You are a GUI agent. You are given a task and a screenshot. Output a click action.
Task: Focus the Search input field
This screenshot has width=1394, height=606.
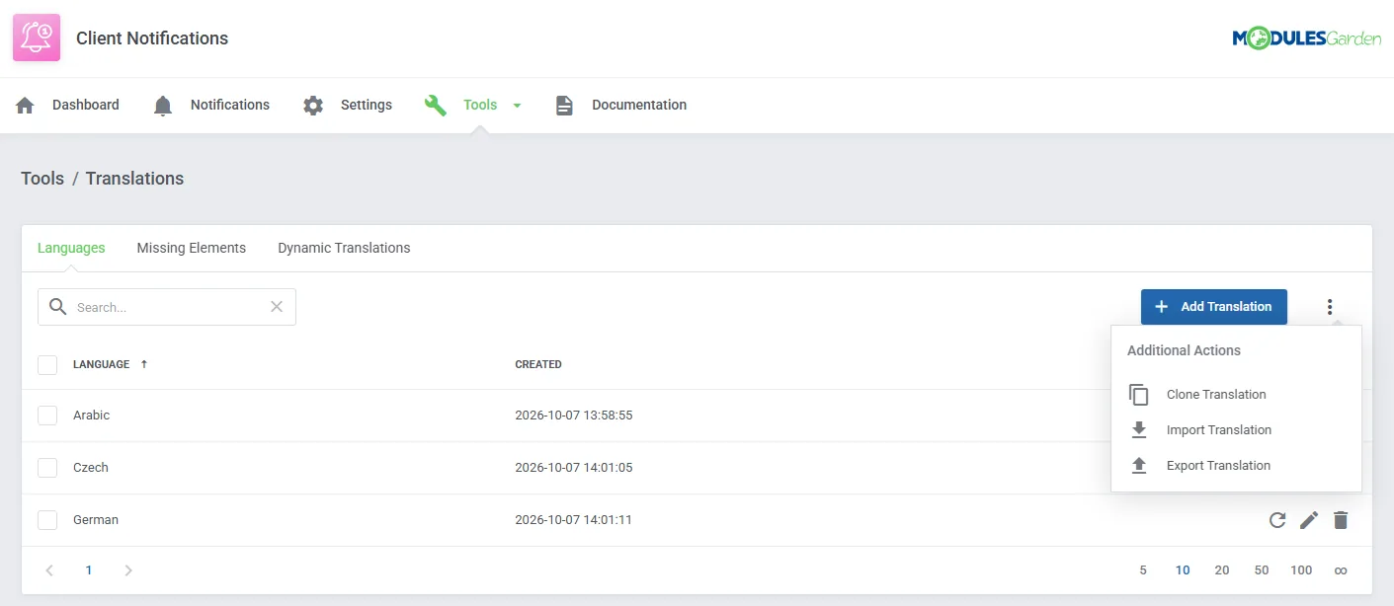point(168,307)
